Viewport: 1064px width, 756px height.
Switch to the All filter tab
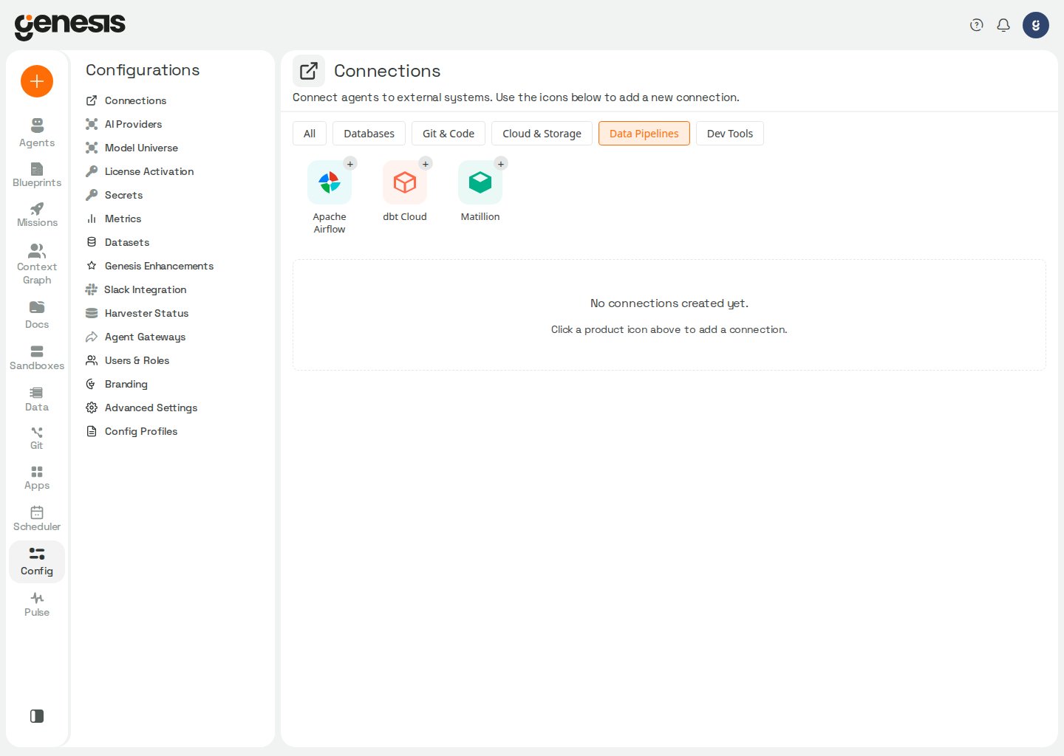point(310,134)
